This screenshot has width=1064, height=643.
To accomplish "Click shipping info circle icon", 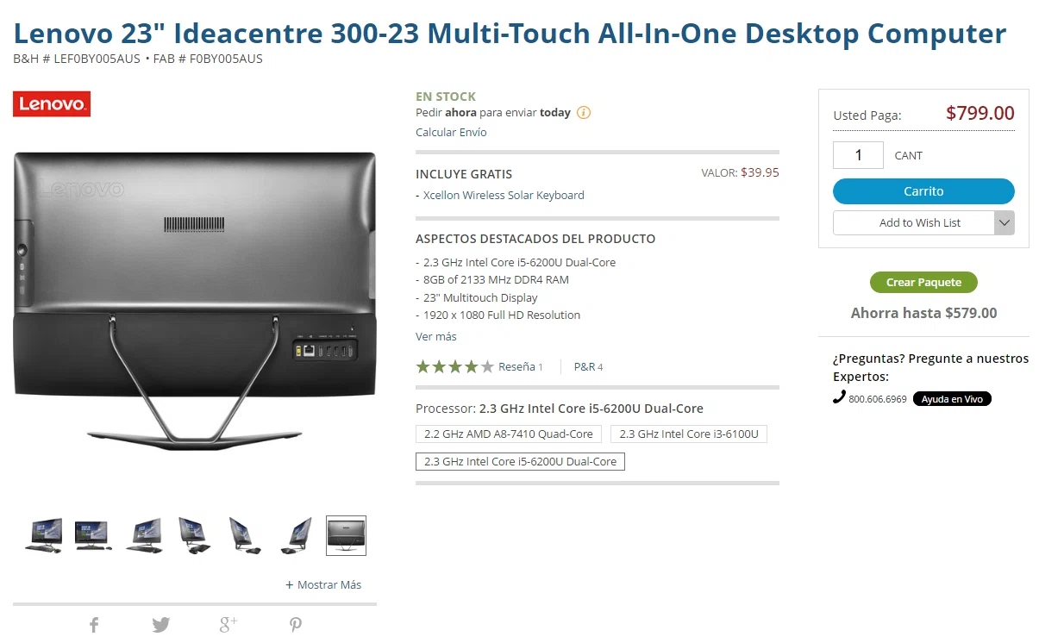I will pyautogui.click(x=584, y=113).
